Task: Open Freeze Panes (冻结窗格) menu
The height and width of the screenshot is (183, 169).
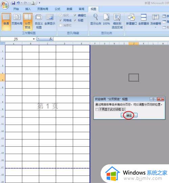Action: (x=155, y=21)
